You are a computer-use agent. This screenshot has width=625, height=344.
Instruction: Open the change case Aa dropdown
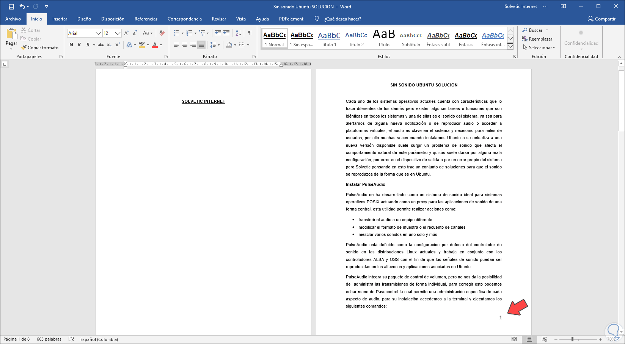coord(148,33)
